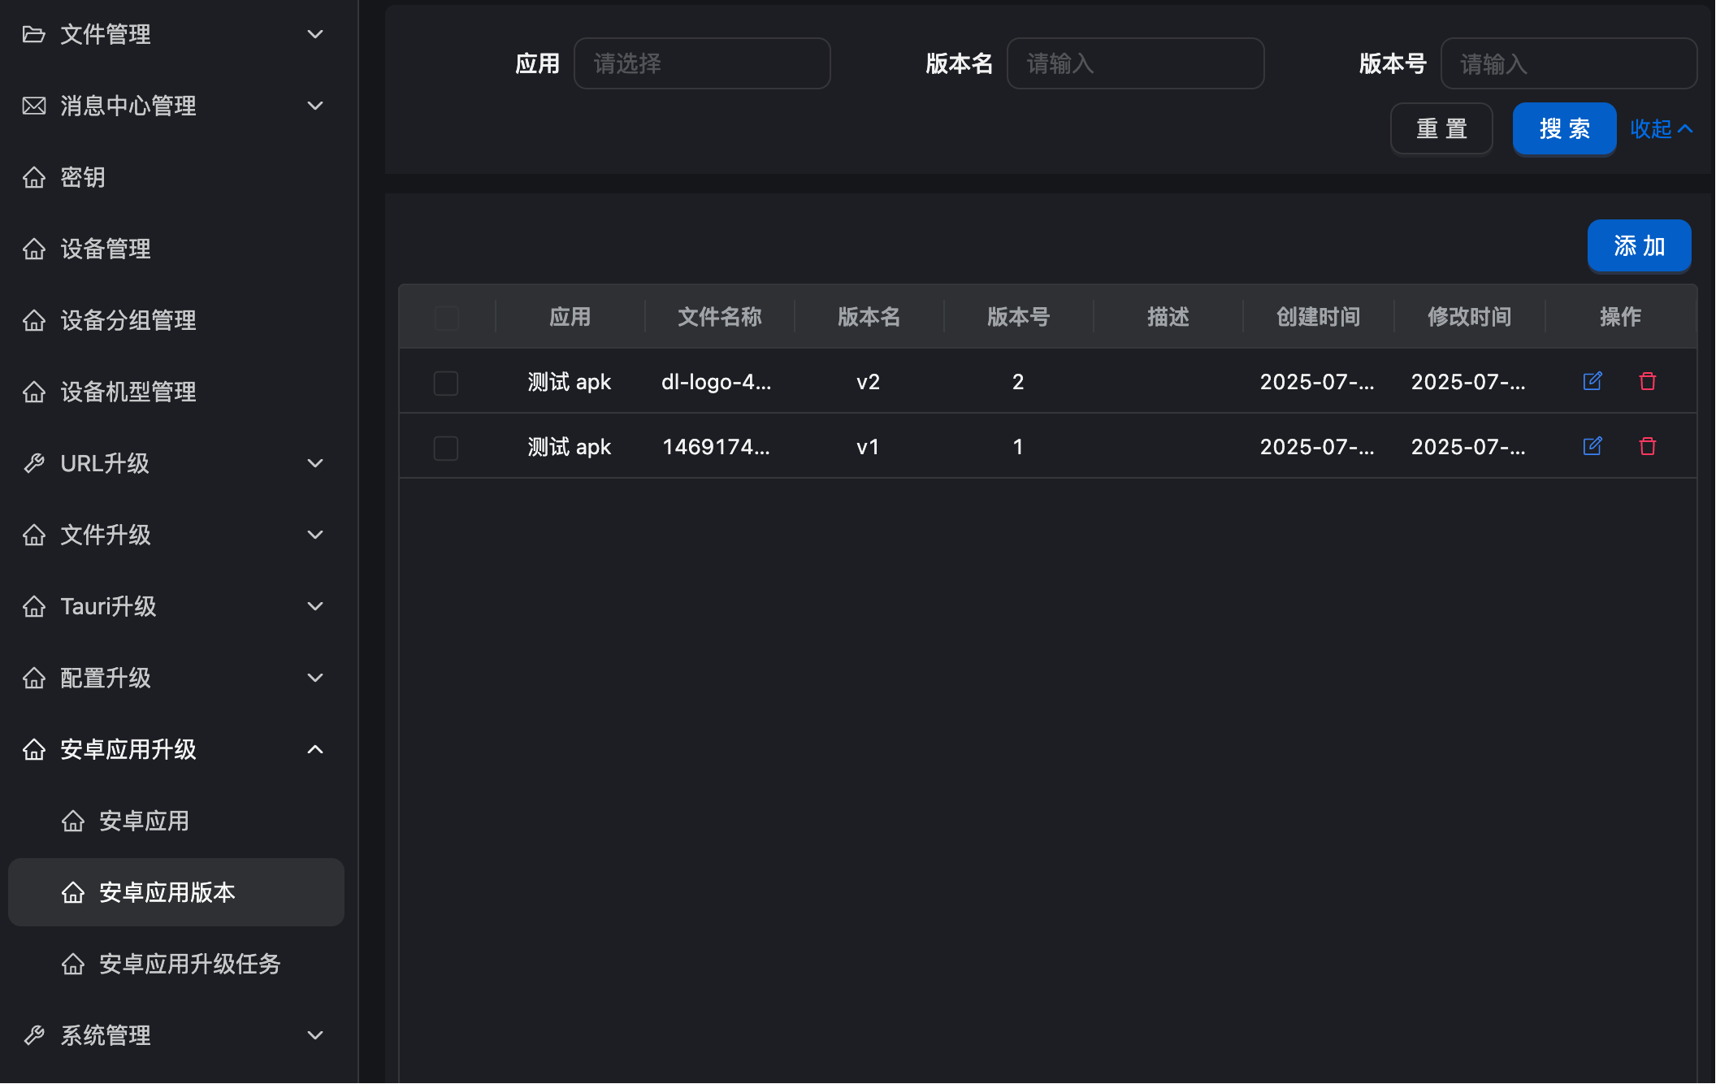Go to the 安卓应用 submenu item
The height and width of the screenshot is (1084, 1716).
[176, 821]
